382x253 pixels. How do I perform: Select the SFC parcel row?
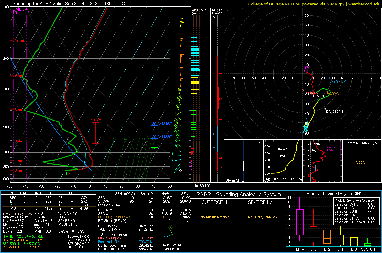[x=49, y=198]
